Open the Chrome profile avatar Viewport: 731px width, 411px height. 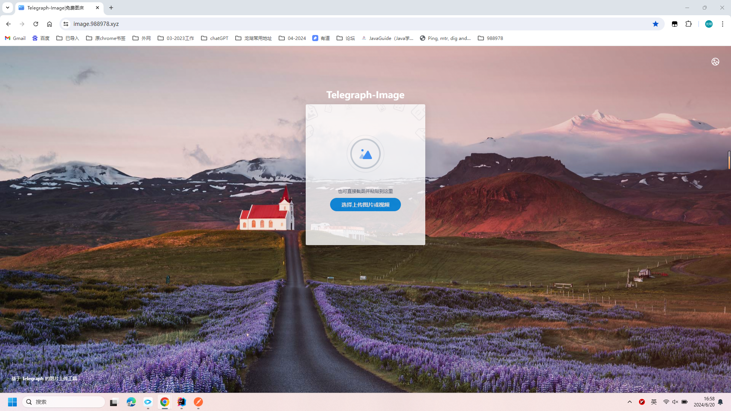click(709, 24)
